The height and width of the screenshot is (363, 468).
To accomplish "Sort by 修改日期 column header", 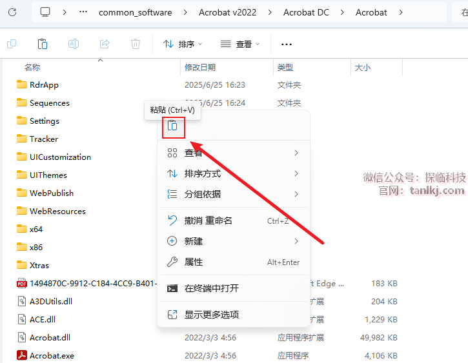I will pos(200,67).
